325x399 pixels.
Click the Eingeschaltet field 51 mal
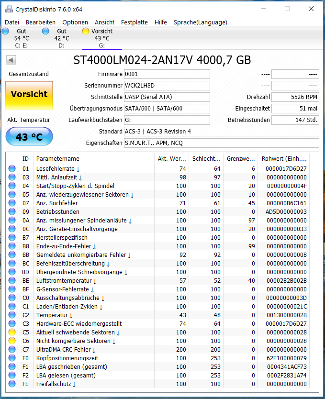[x=295, y=109]
